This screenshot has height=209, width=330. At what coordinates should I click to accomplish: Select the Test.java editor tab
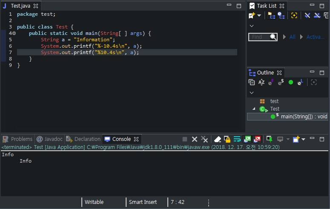click(20, 6)
